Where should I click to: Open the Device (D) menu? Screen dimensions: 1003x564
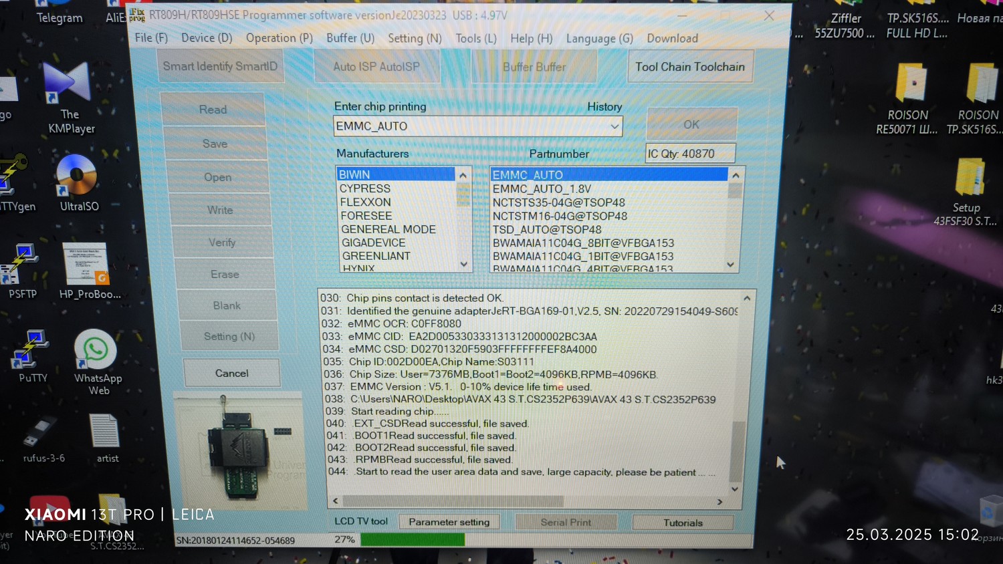pos(207,37)
